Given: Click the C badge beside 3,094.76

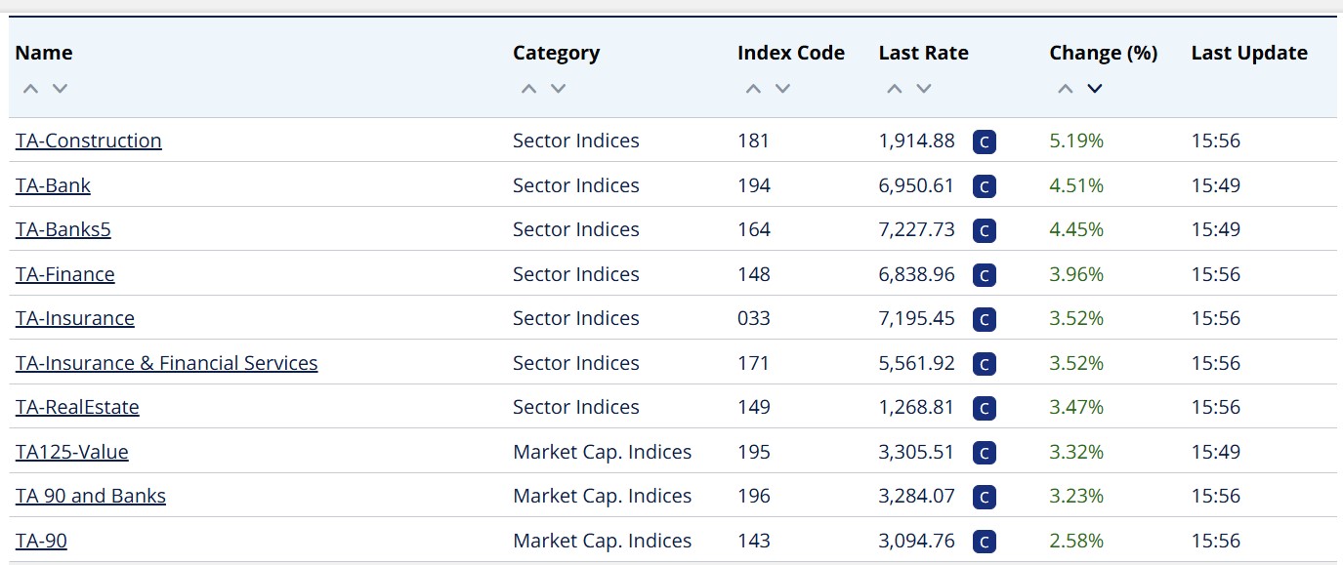Looking at the screenshot, I should pyautogui.click(x=985, y=542).
